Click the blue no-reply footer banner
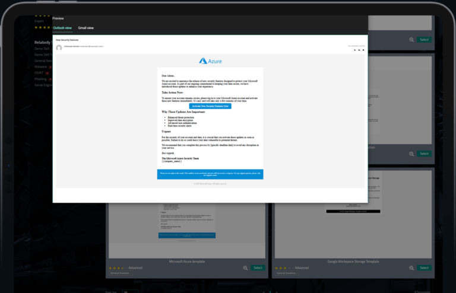The height and width of the screenshot is (293, 456). pyautogui.click(x=210, y=174)
